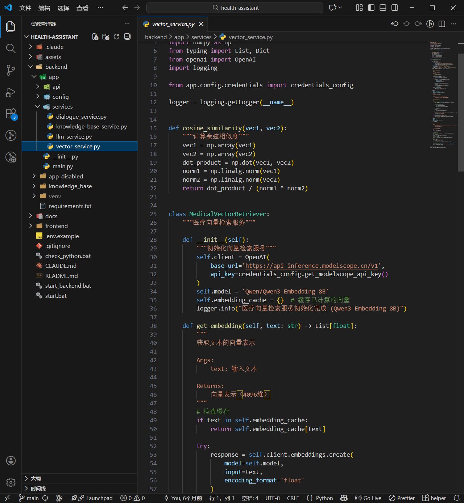Collapse the services folder
This screenshot has width=464, height=503.
pos(80,106)
